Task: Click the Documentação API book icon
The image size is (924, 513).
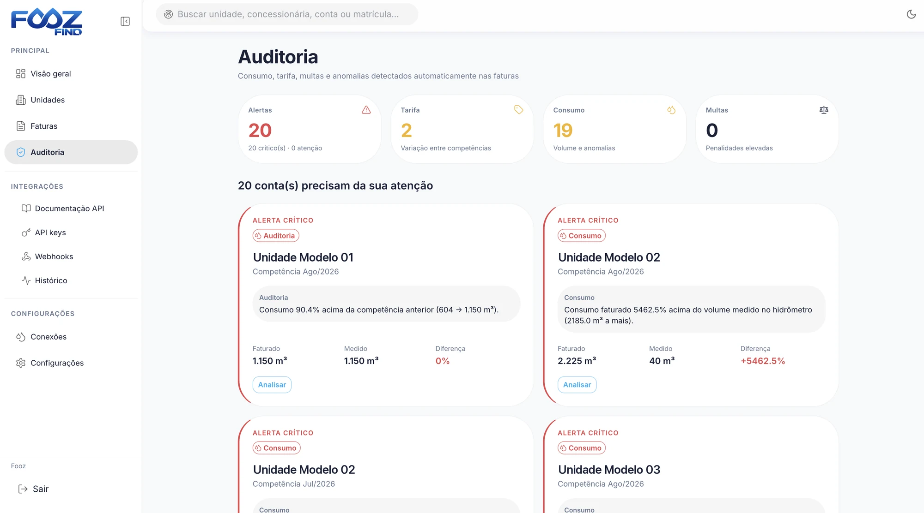Action: point(26,209)
